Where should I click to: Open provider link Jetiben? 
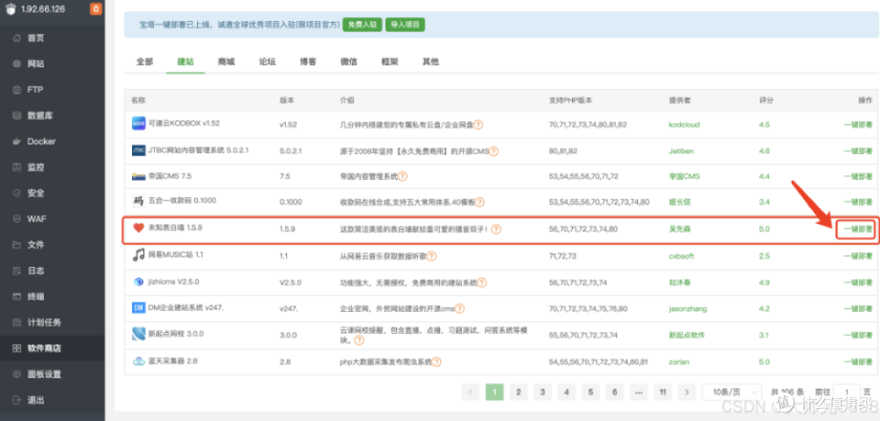pyautogui.click(x=680, y=151)
